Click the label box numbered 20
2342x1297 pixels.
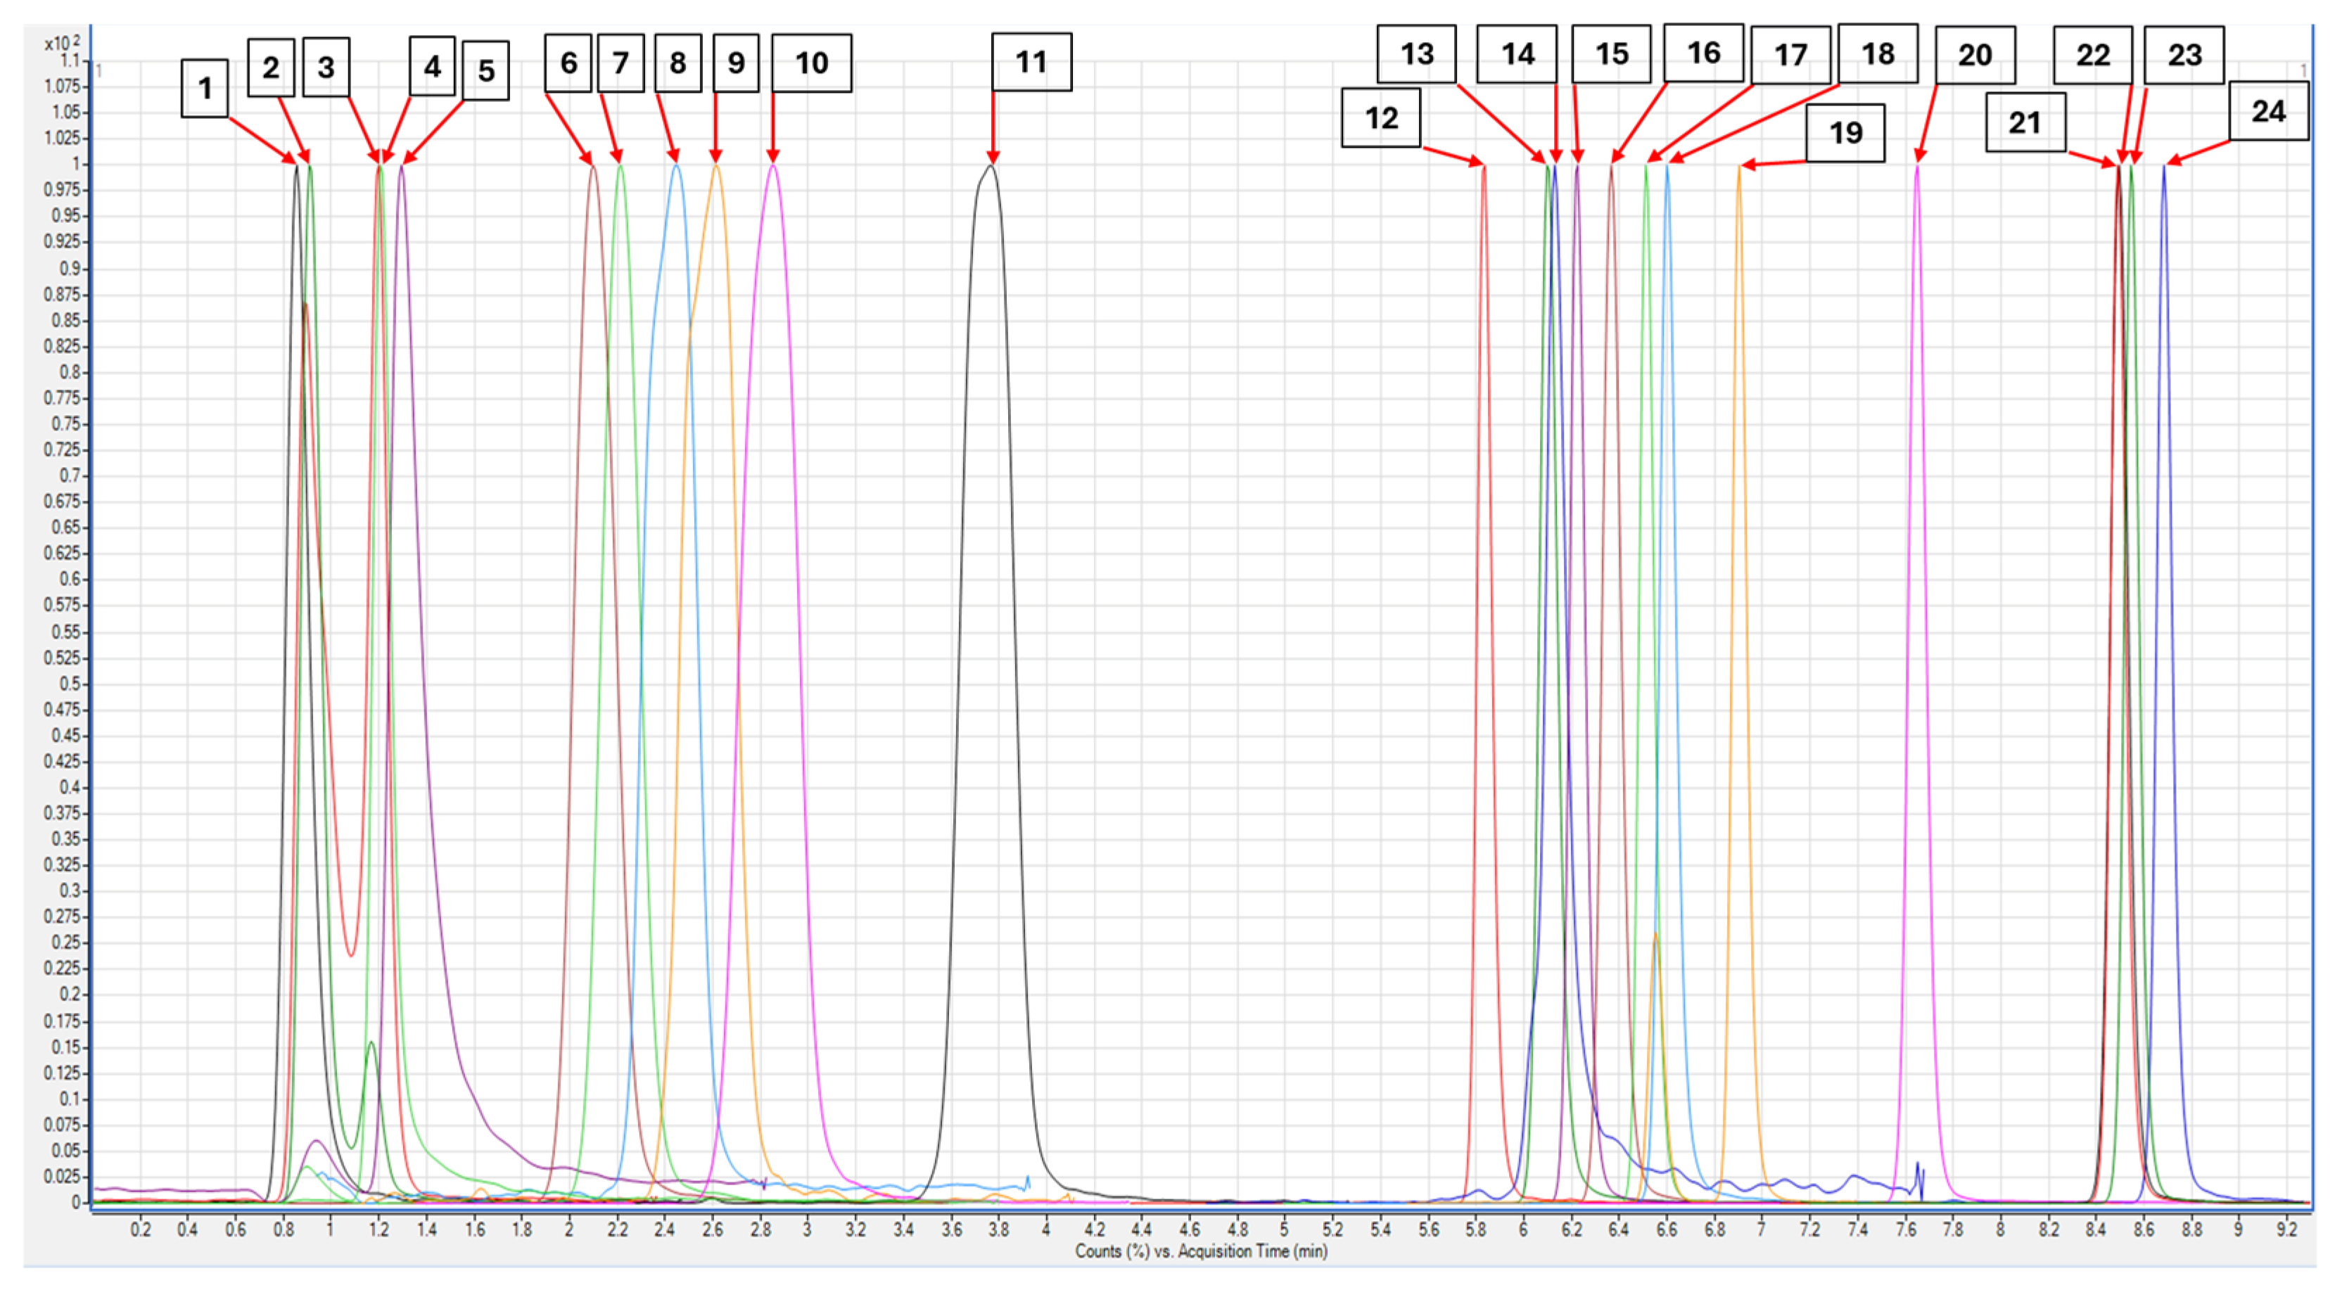1975,55
